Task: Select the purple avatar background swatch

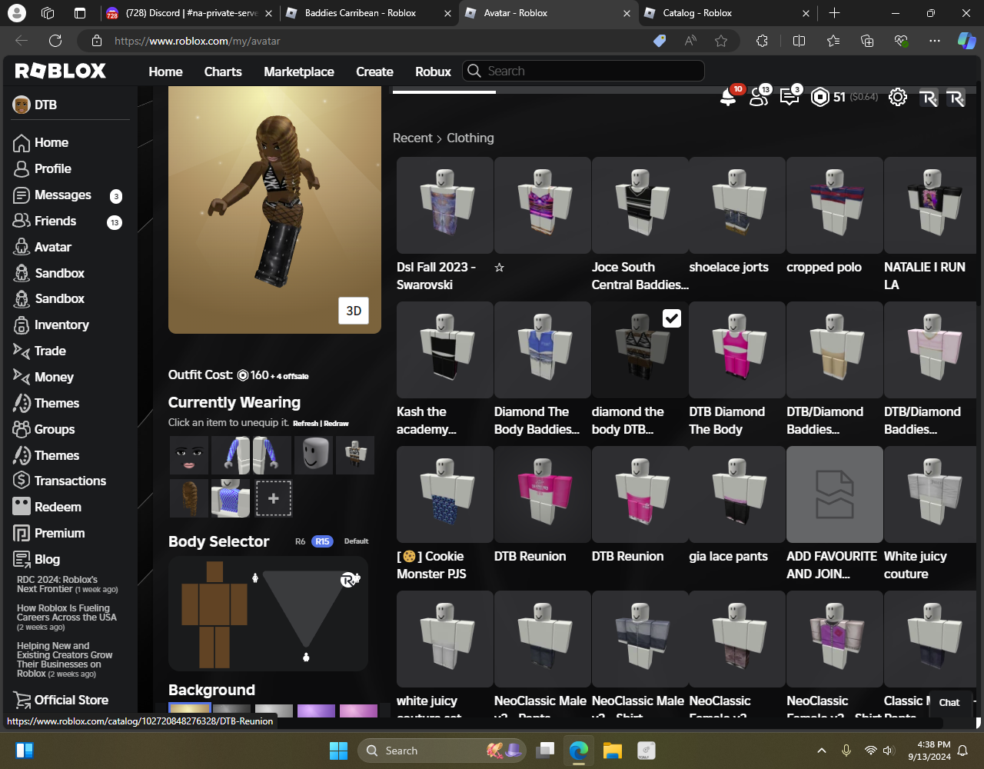Action: point(316,711)
